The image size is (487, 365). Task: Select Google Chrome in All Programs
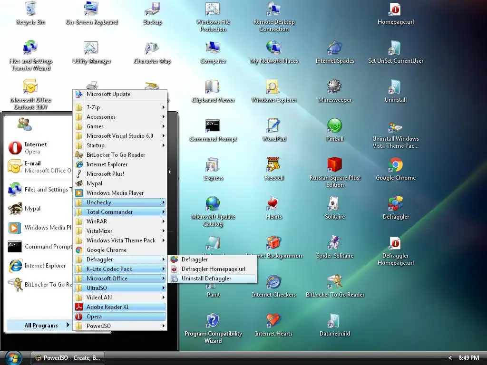pyautogui.click(x=120, y=250)
